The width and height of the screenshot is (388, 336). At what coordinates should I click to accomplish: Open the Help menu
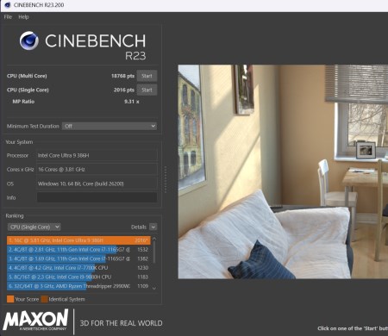coord(23,16)
